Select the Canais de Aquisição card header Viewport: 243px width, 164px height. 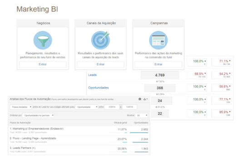(x=100, y=23)
